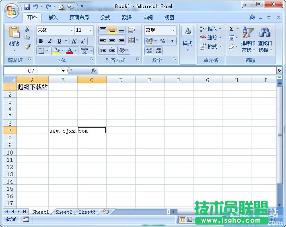Click the increase font size icon
Screen dimensions: 286x227
[74, 41]
